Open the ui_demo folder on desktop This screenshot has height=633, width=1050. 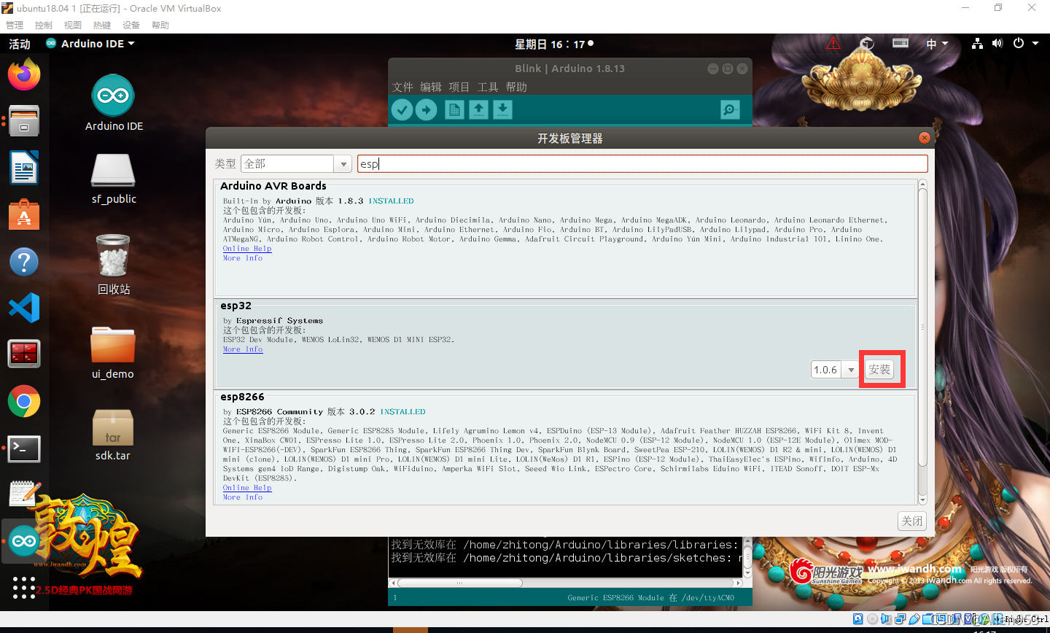pyautogui.click(x=113, y=352)
